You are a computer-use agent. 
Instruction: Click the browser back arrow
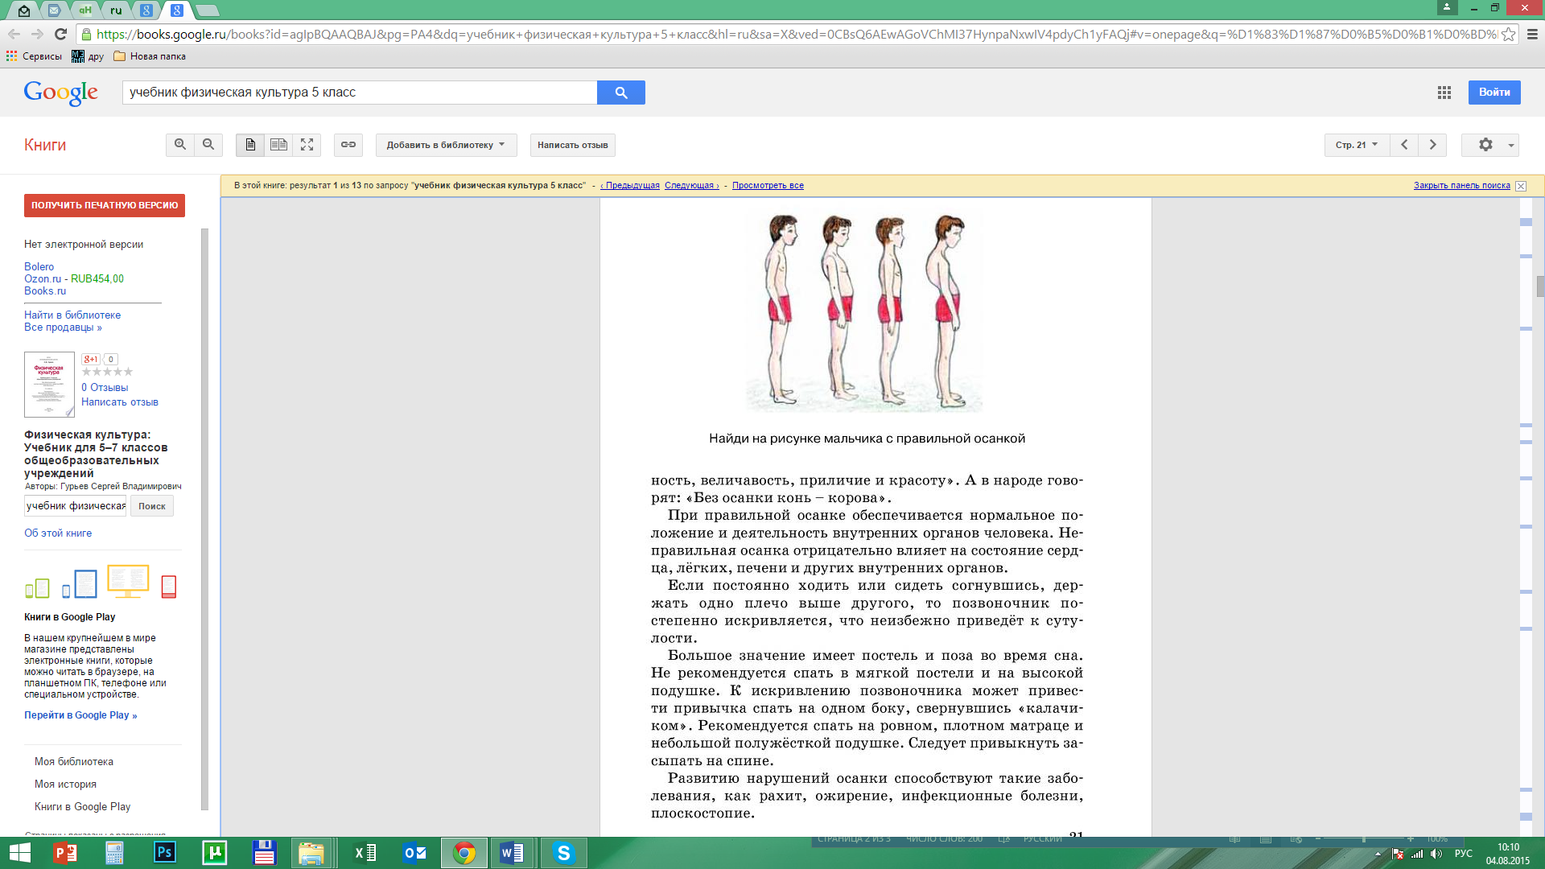(14, 34)
